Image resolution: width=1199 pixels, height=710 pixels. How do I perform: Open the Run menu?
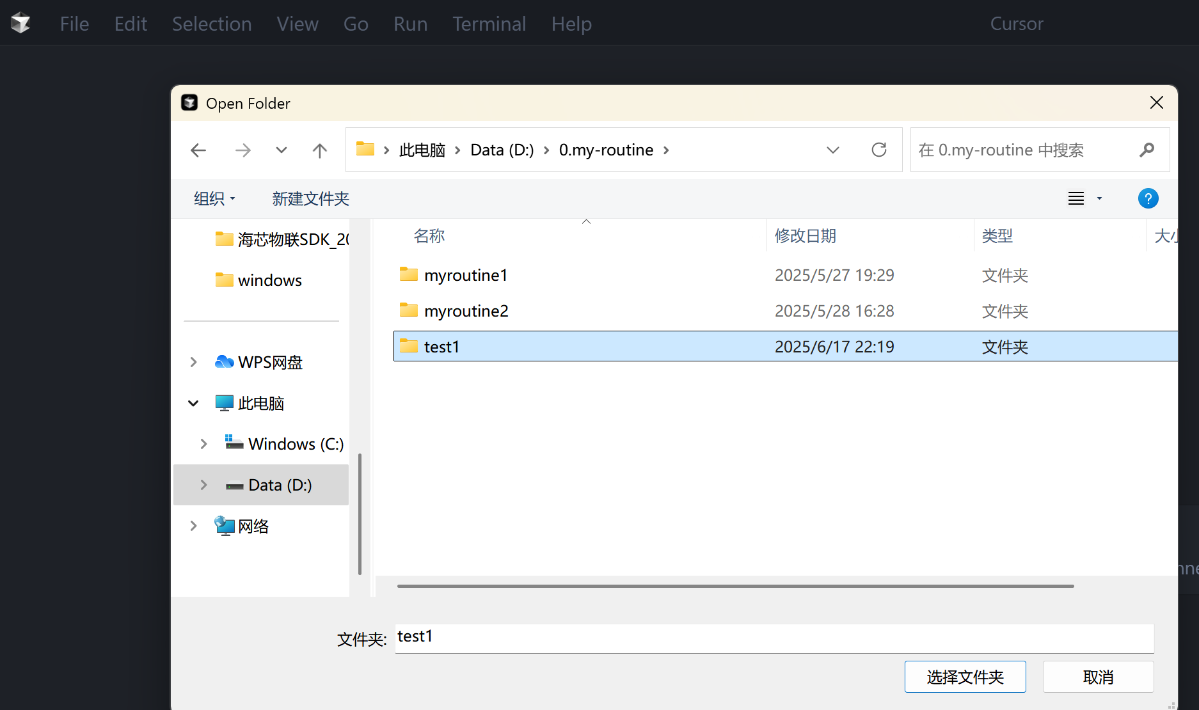410,24
